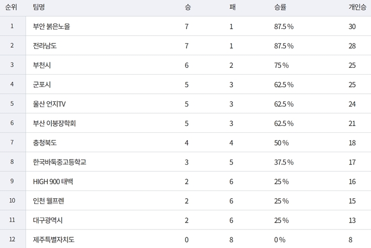Click the 패 column header

(x=231, y=8)
